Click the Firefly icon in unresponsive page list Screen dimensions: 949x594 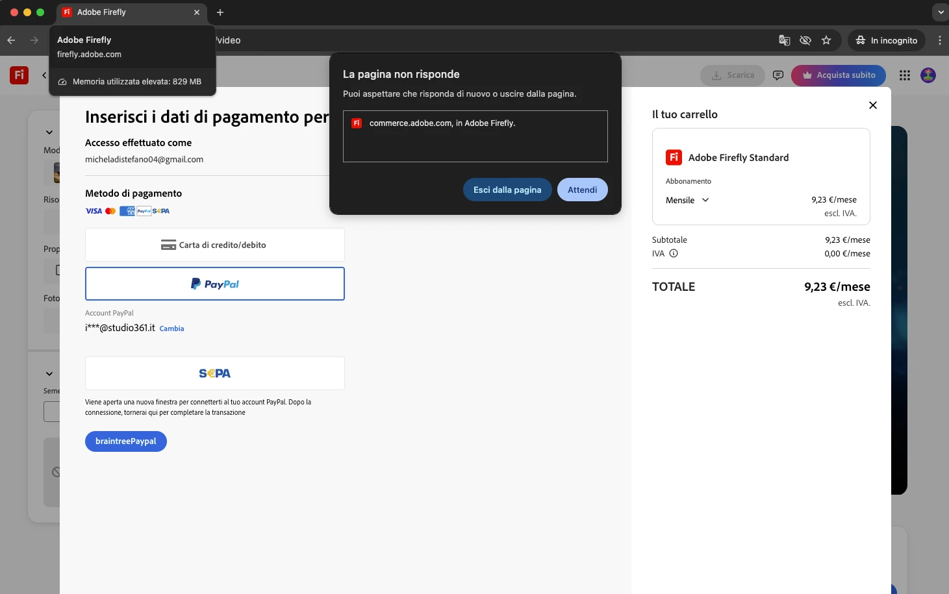(x=357, y=123)
